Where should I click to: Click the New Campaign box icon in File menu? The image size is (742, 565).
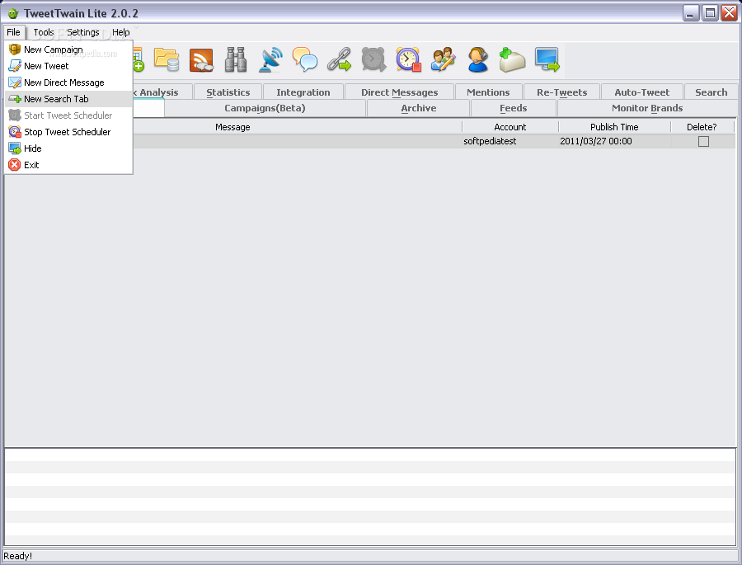pyautogui.click(x=15, y=49)
